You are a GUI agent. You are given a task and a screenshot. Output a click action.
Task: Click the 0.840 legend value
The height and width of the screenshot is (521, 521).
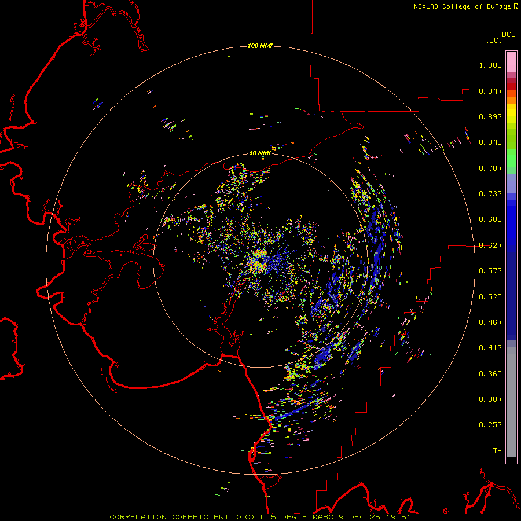pos(490,142)
